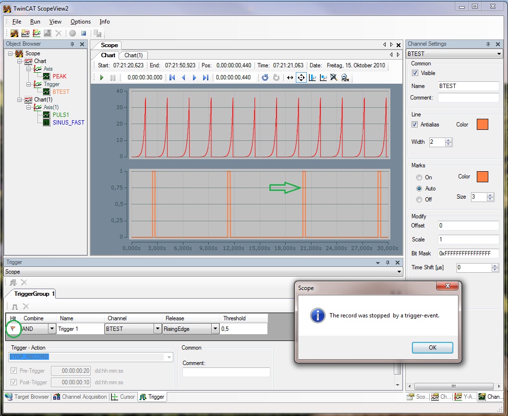Click the Max scale magnifier icon
Image resolution: width=508 pixels, height=416 pixels.
pyautogui.click(x=345, y=77)
